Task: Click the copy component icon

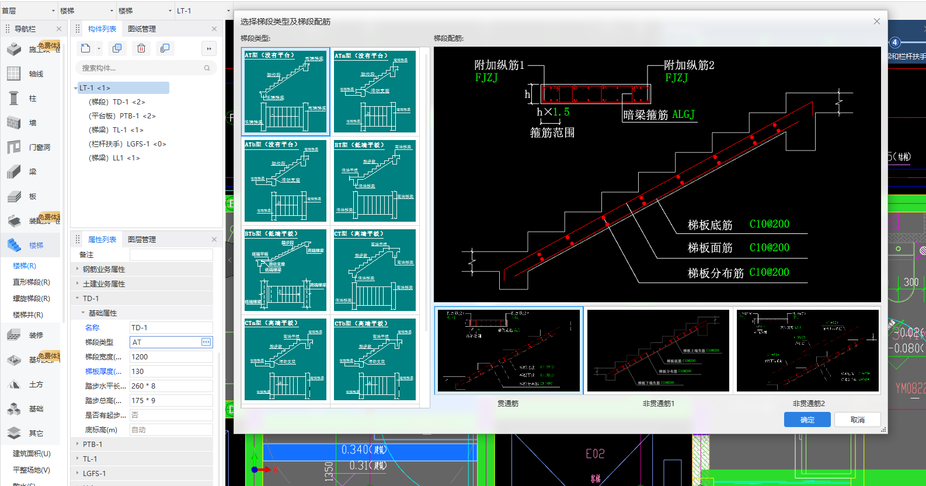Action: pyautogui.click(x=117, y=48)
